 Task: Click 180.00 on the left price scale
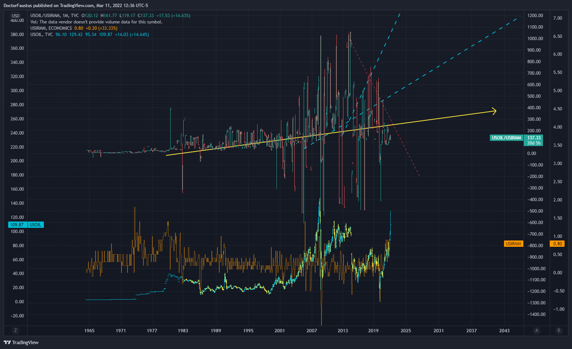17,175
